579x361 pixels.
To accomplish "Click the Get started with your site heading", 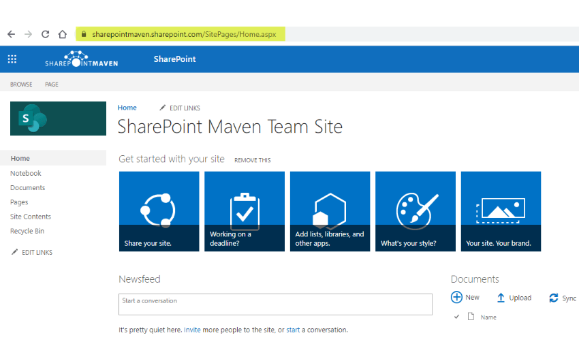I will [x=172, y=159].
